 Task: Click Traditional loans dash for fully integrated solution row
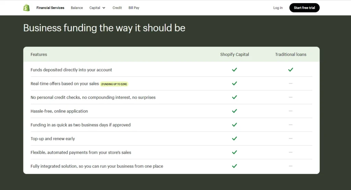click(291, 166)
